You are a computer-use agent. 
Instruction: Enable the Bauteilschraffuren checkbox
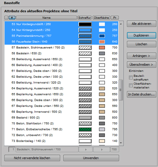pos(131,78)
